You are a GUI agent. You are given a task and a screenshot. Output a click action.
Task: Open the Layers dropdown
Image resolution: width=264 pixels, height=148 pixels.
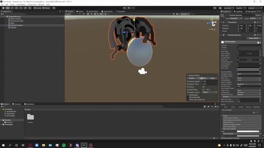tap(240, 8)
